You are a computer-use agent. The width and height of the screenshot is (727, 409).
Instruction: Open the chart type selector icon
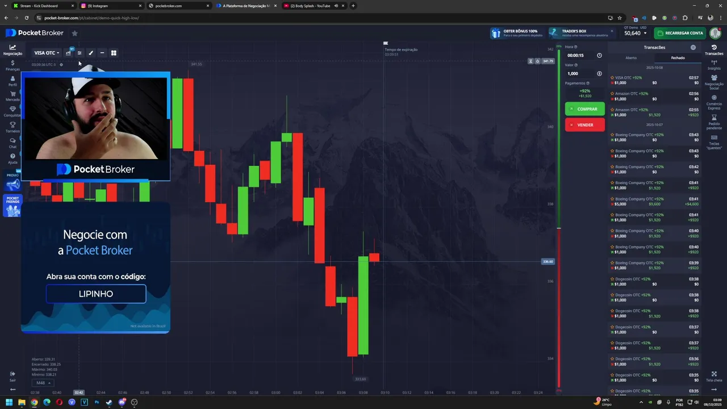tap(69, 53)
